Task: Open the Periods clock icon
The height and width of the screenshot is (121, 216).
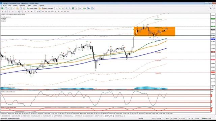Action: pos(88,8)
